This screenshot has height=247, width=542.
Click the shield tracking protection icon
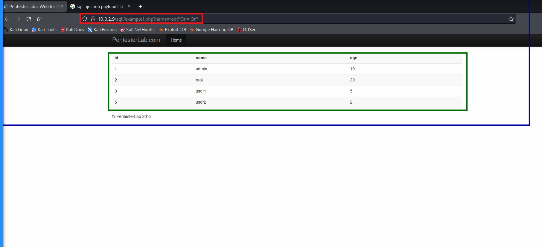[85, 19]
